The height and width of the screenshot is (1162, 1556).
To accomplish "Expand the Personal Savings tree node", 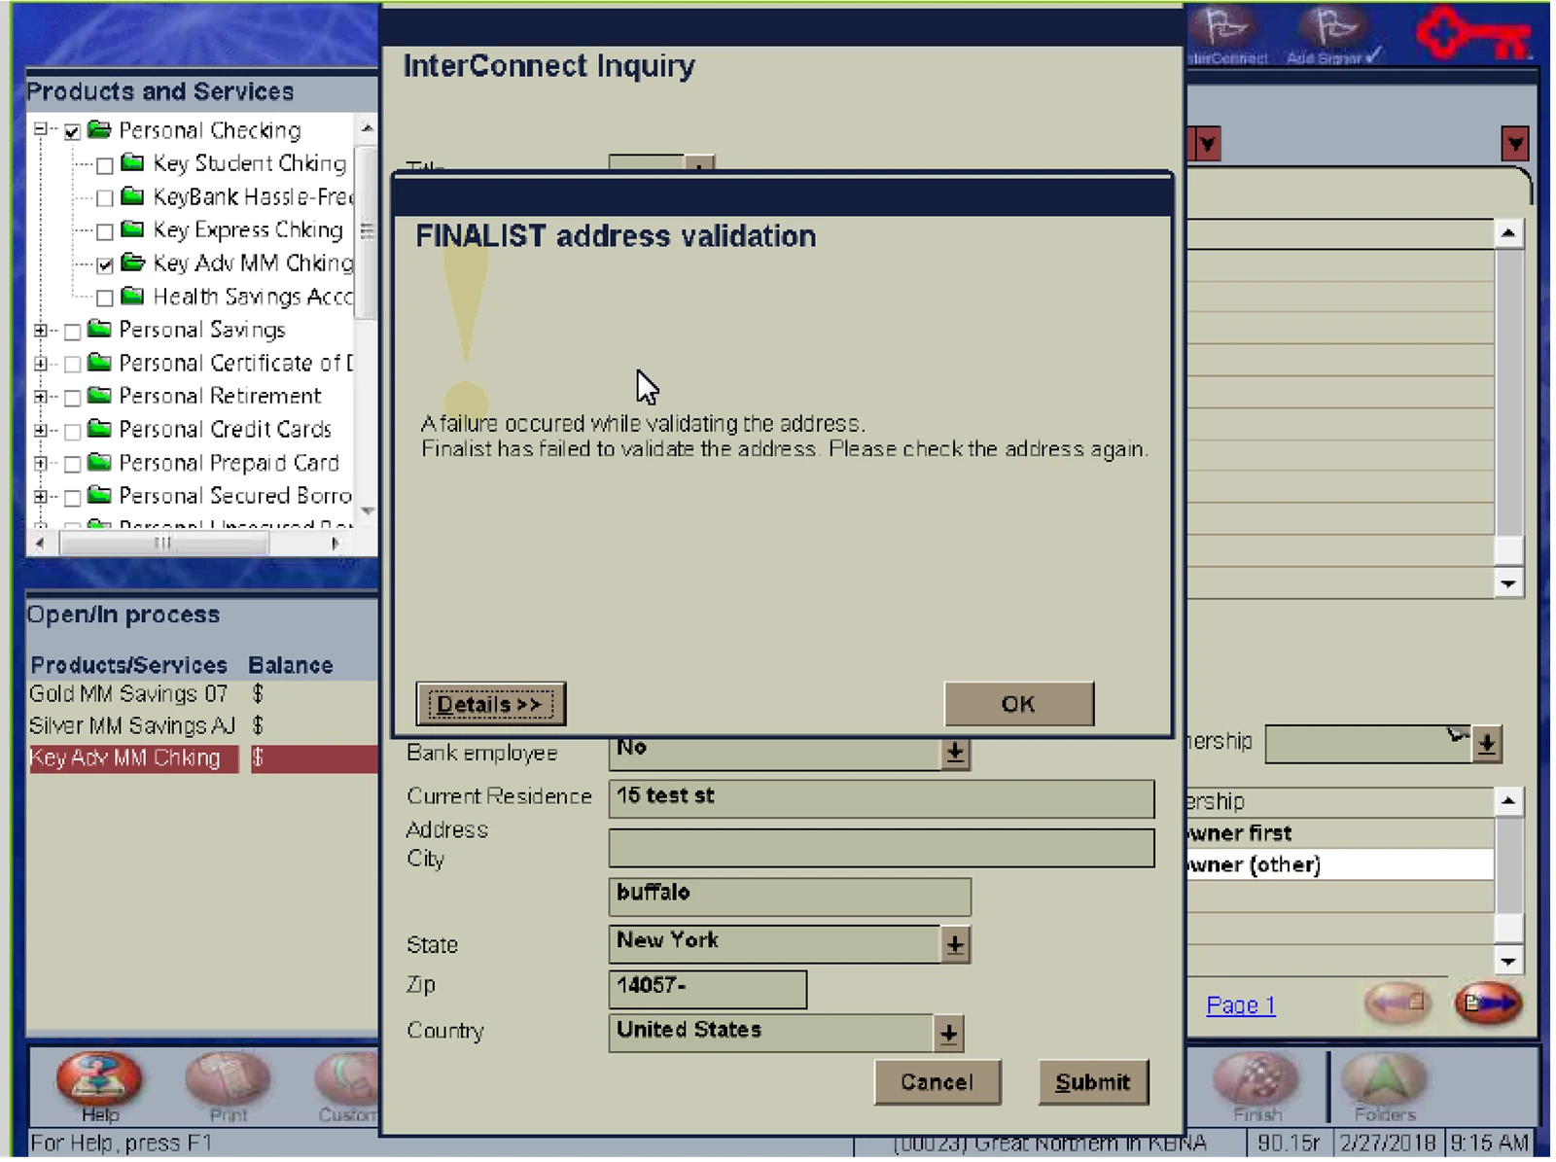I will click(x=41, y=331).
